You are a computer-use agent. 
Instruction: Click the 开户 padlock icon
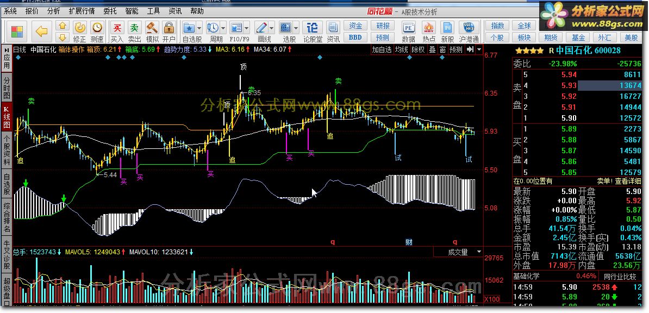coord(169,28)
